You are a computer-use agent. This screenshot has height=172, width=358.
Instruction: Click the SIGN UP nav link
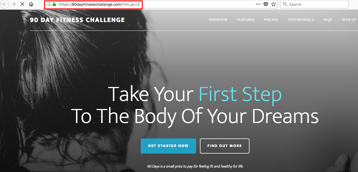click(x=349, y=20)
